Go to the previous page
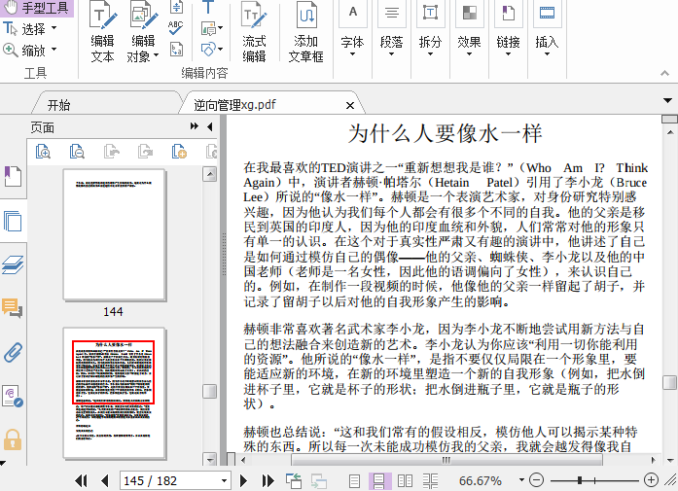 point(104,480)
